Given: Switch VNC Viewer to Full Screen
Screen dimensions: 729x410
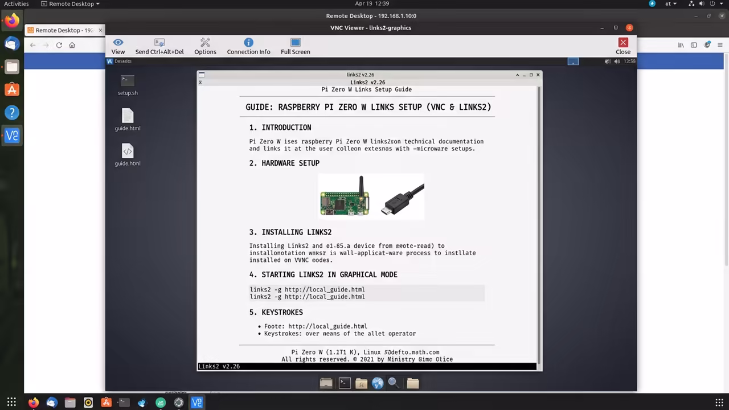Looking at the screenshot, I should click(295, 46).
